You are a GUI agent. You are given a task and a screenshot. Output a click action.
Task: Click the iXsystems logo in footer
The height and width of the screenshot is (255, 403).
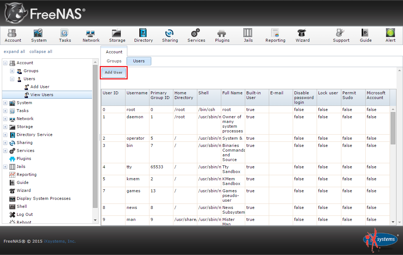click(x=380, y=239)
